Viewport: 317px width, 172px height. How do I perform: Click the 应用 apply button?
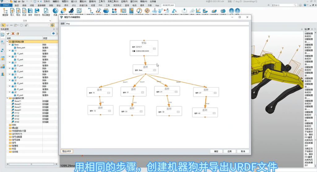[229, 152]
